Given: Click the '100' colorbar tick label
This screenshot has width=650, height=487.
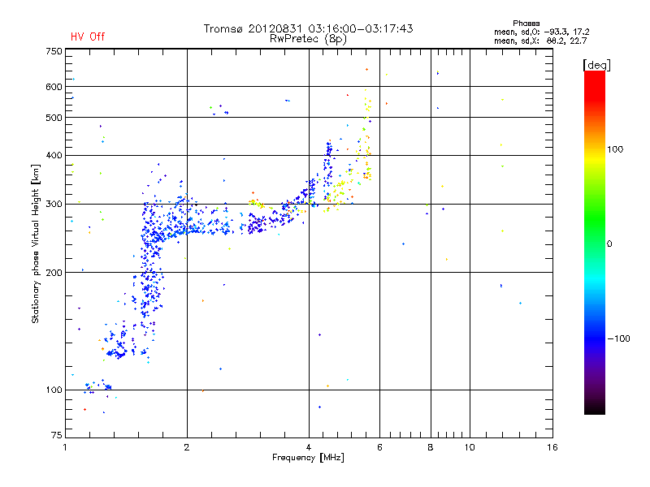Looking at the screenshot, I should 615,149.
